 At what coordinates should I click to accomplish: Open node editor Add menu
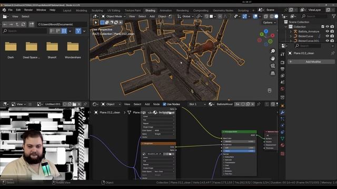[147, 104]
